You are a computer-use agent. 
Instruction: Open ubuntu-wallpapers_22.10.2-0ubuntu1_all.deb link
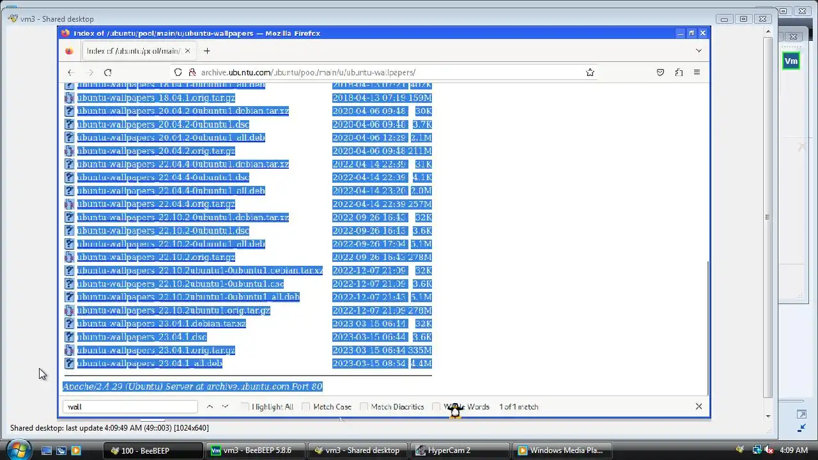click(x=171, y=243)
